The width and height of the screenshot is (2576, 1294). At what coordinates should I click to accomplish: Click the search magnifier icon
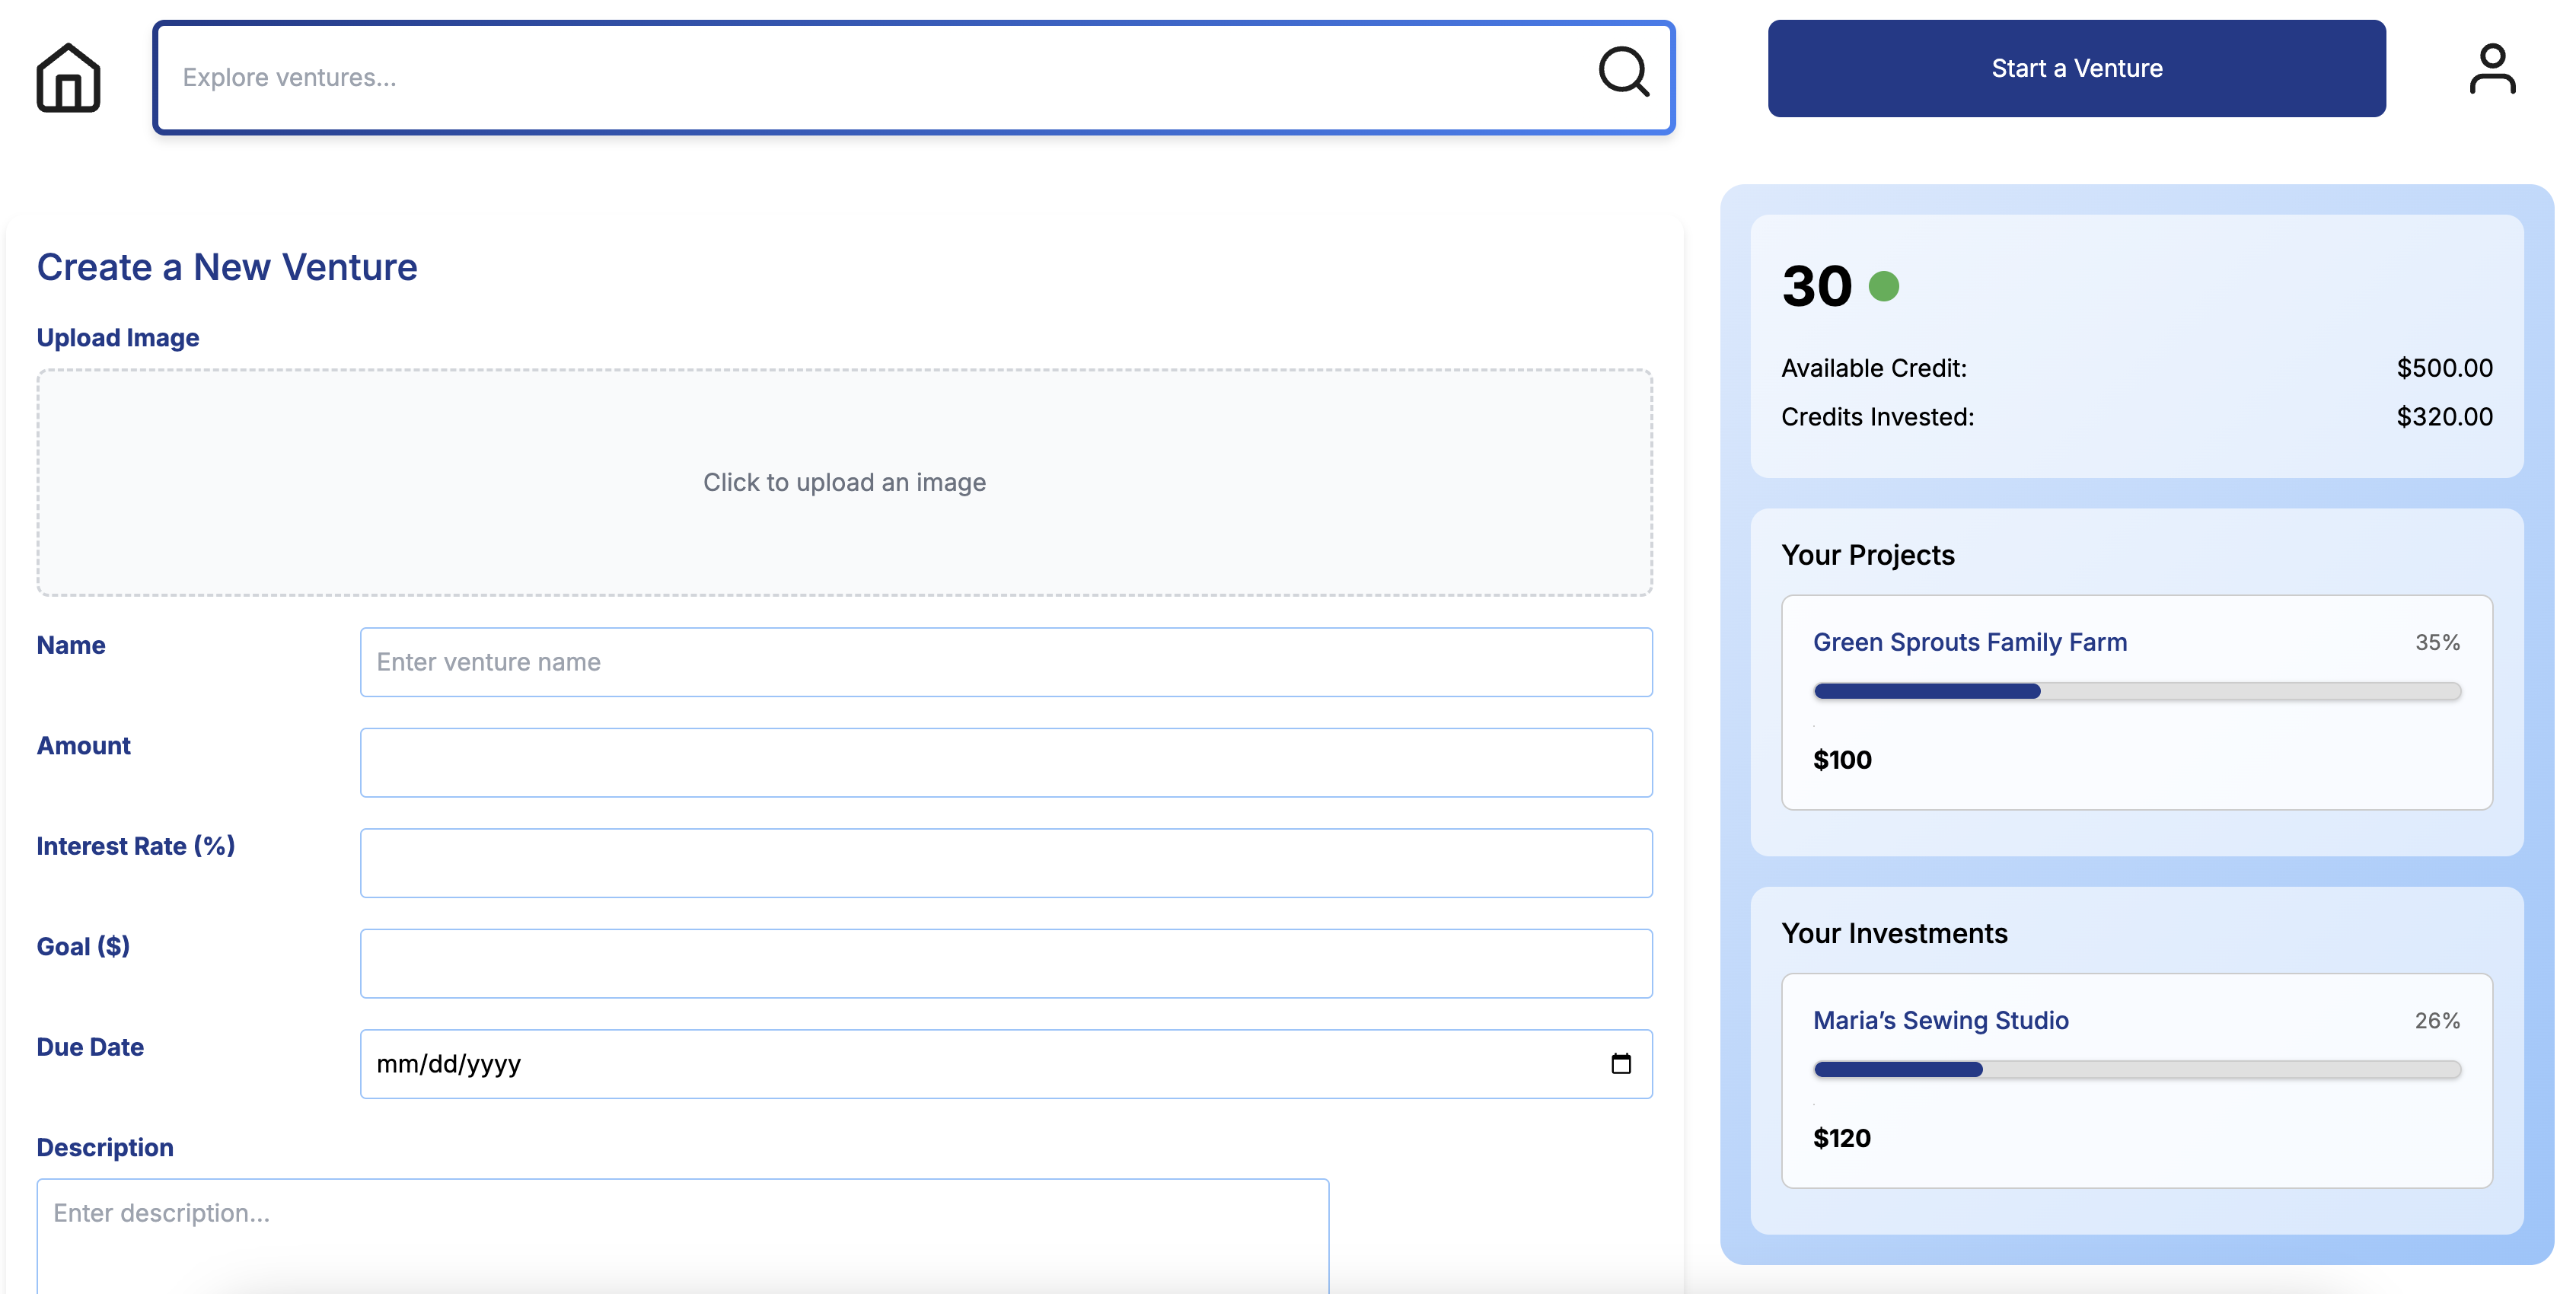pos(1622,72)
